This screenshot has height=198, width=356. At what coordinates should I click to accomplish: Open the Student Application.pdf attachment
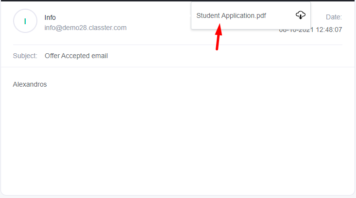[x=231, y=15]
